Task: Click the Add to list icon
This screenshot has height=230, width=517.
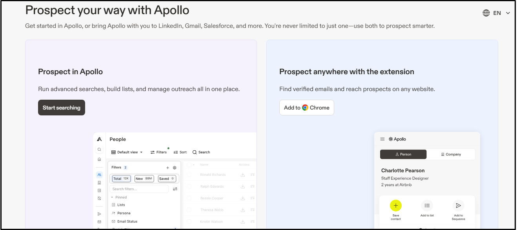Action: pos(427,205)
